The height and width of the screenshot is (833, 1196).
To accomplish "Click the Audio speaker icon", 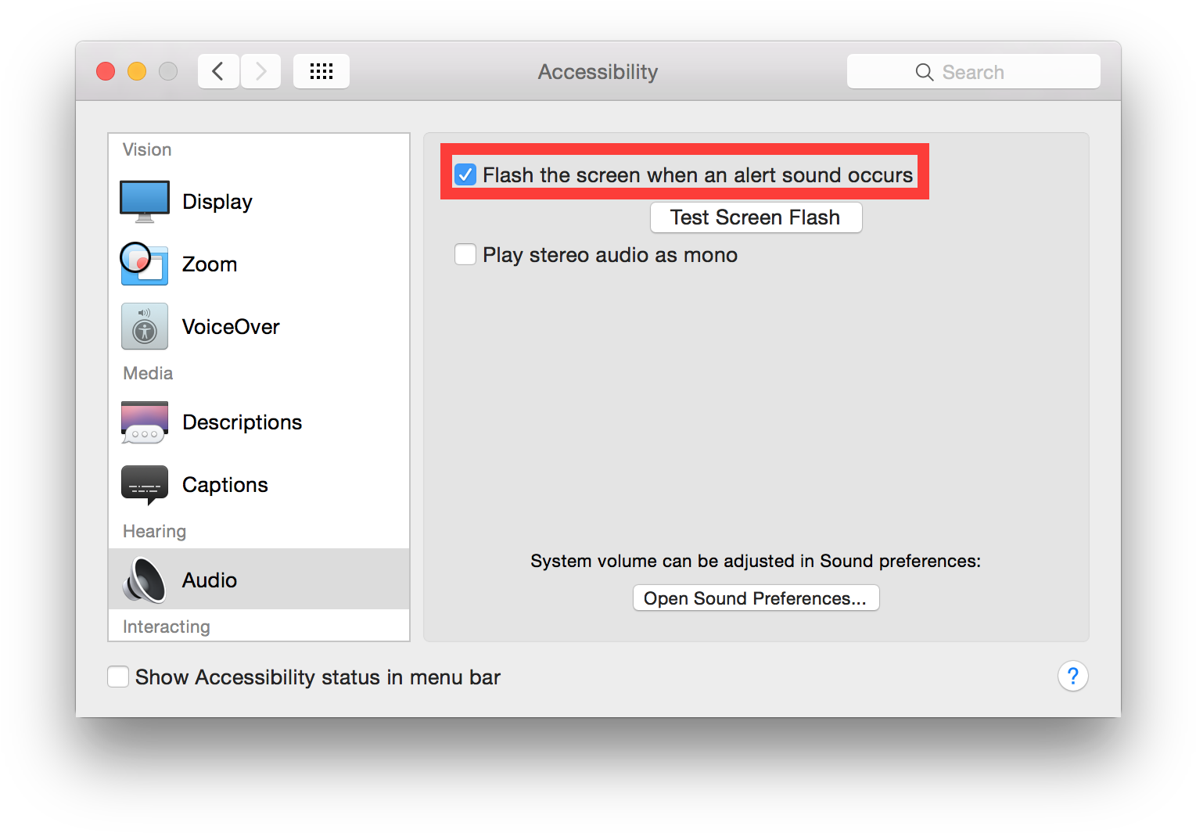I will (x=144, y=580).
